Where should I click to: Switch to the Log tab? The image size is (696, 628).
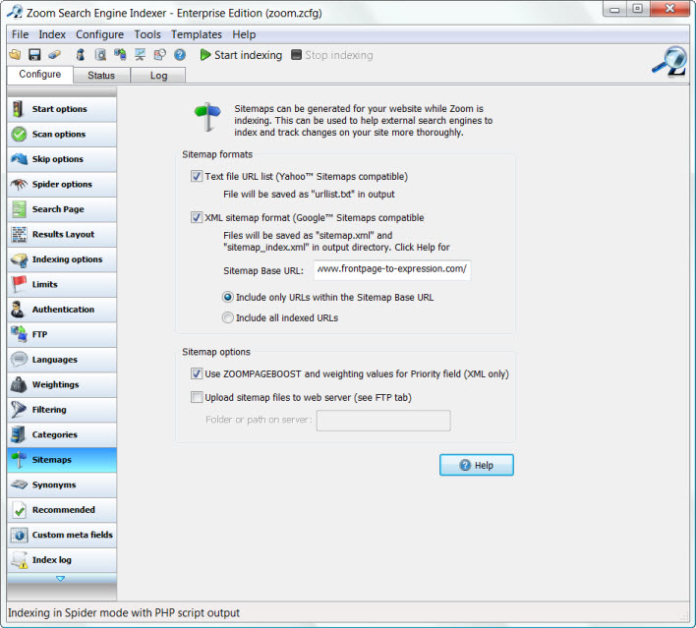158,76
